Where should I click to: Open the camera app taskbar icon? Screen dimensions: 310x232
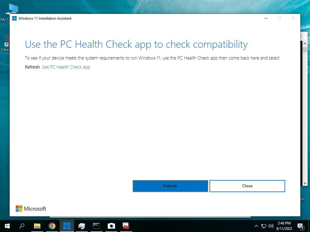tap(111, 226)
